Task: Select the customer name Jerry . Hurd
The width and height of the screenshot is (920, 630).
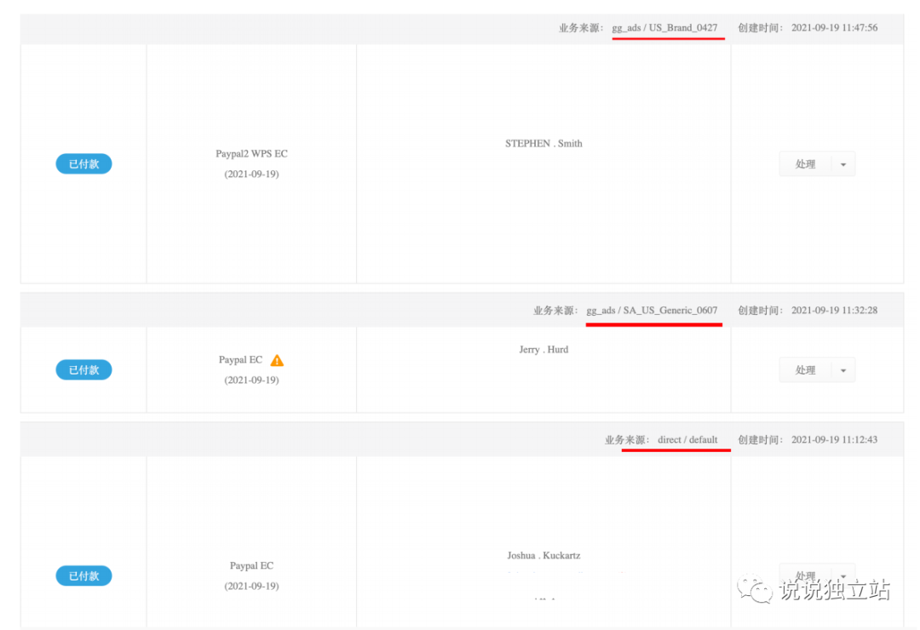Action: click(543, 349)
